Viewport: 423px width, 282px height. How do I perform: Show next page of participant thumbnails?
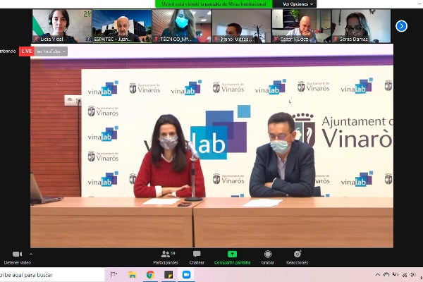point(401,26)
